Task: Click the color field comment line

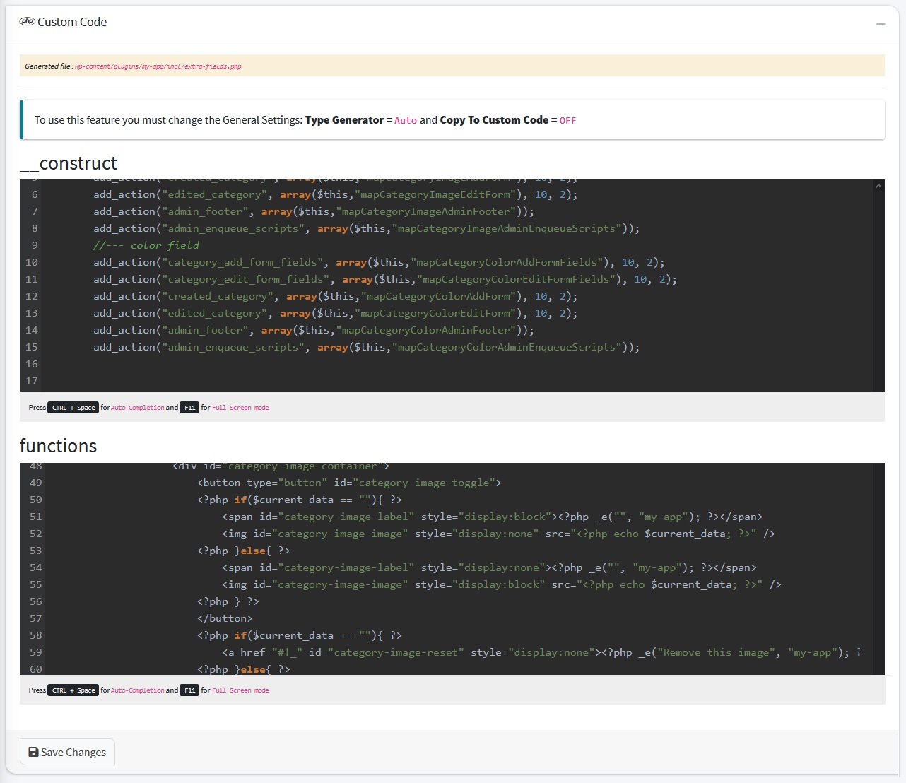Action: pyautogui.click(x=146, y=245)
